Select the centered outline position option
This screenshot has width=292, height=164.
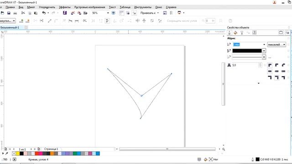pos(277,77)
